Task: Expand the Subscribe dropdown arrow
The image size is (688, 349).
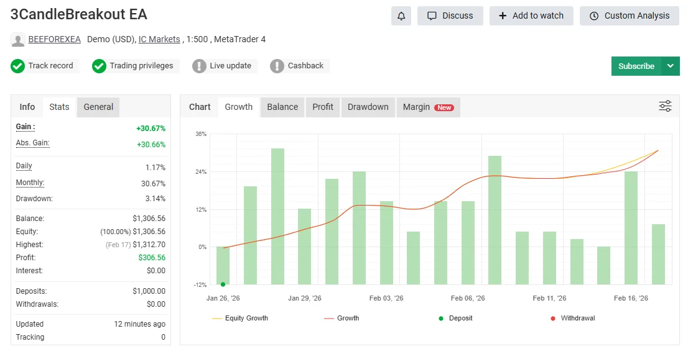Action: [670, 66]
